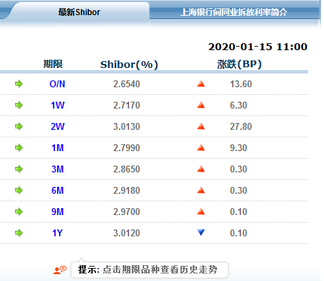The image size is (324, 281).
Task: Click the timestamp 2020-01-15 11:00
Action: point(258,47)
